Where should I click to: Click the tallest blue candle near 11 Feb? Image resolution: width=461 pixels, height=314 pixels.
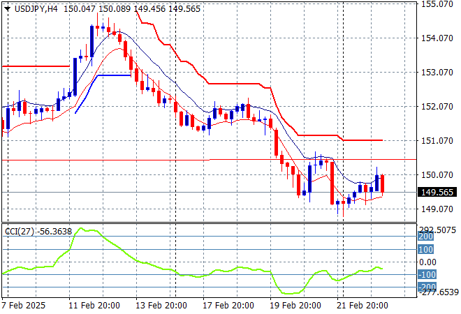click(92, 41)
